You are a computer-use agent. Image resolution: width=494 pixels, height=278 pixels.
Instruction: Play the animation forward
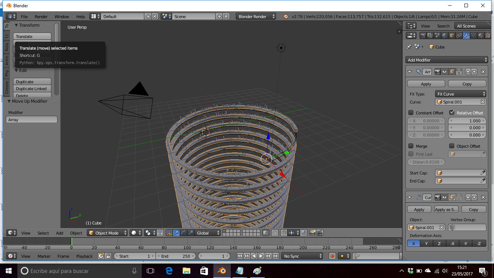pos(261,256)
